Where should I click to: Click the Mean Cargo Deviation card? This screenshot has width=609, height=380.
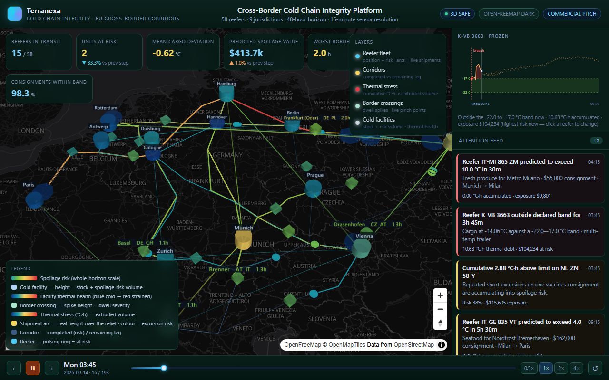[x=183, y=52]
